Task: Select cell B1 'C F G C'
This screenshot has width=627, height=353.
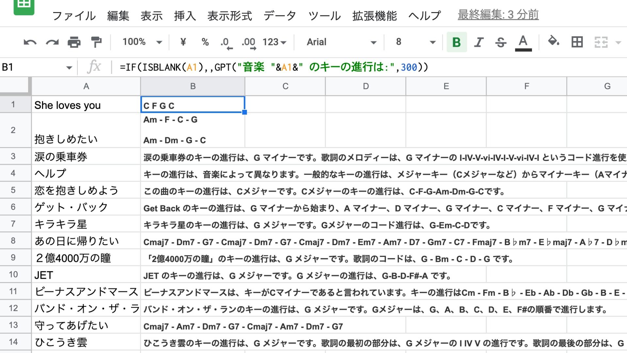Action: [193, 105]
